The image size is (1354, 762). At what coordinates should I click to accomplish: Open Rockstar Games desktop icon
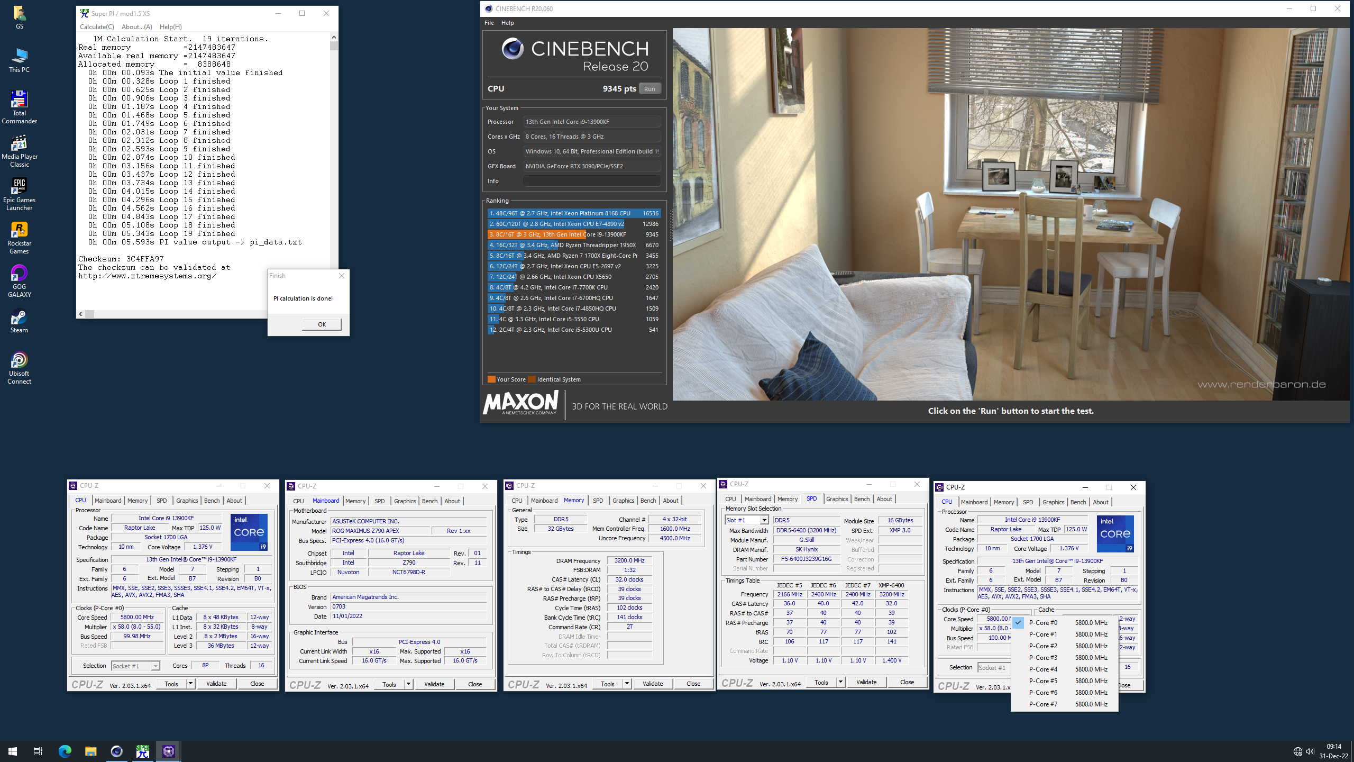pyautogui.click(x=19, y=237)
